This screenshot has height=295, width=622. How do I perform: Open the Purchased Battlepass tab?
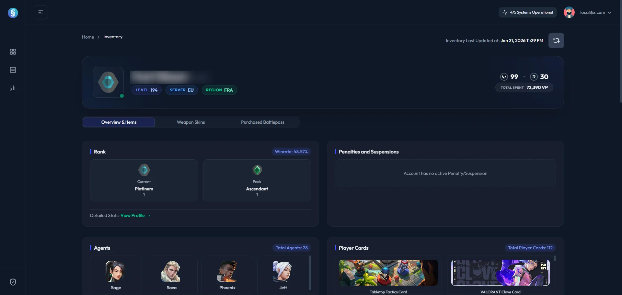point(262,122)
